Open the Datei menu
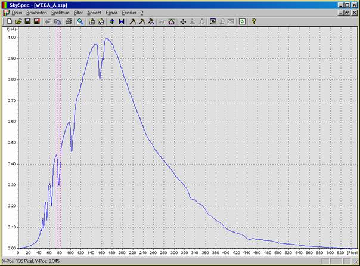Image resolution: width=360 pixels, height=266 pixels. pos(17,13)
